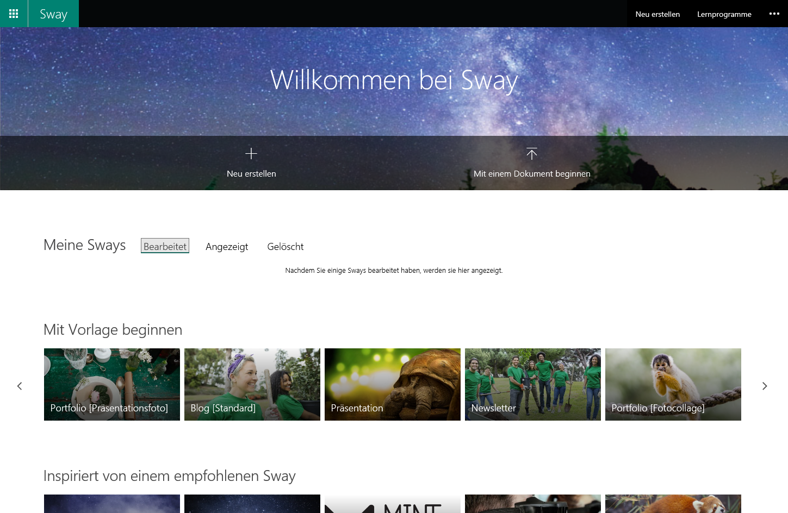This screenshot has width=788, height=513.
Task: Switch to the Gelöscht tab
Action: pyautogui.click(x=286, y=247)
